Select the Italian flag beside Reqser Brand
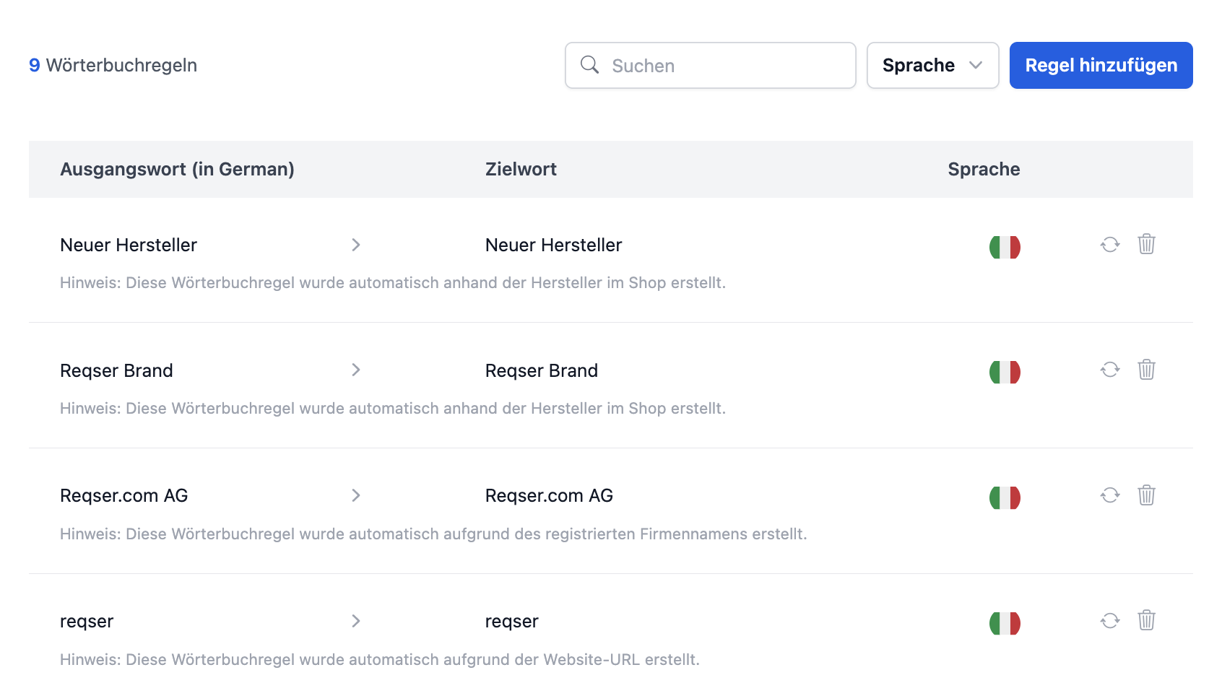1222x696 pixels. 1005,372
